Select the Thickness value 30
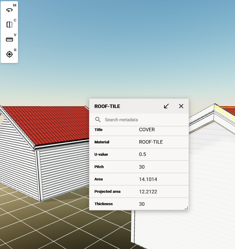The height and width of the screenshot is (249, 235). point(142,204)
